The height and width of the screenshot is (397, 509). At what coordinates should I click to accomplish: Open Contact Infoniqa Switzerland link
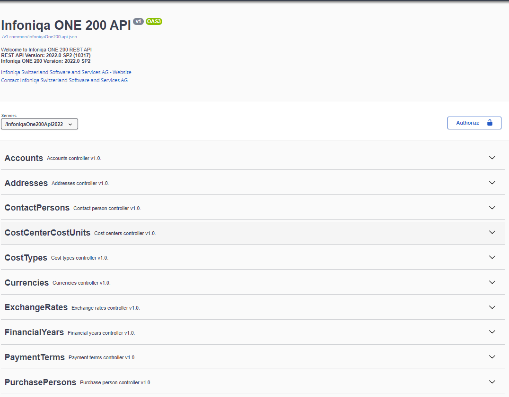click(64, 80)
